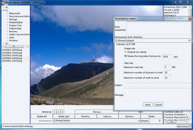
Task: Click the Thumbnail Orientation: 1 entry
Action: click(175, 115)
